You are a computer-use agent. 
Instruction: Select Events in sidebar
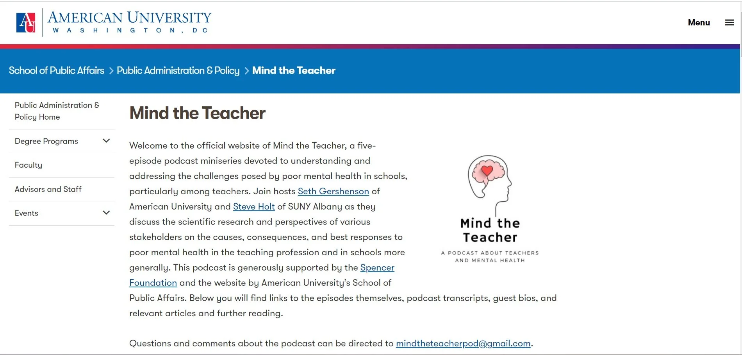pyautogui.click(x=27, y=213)
